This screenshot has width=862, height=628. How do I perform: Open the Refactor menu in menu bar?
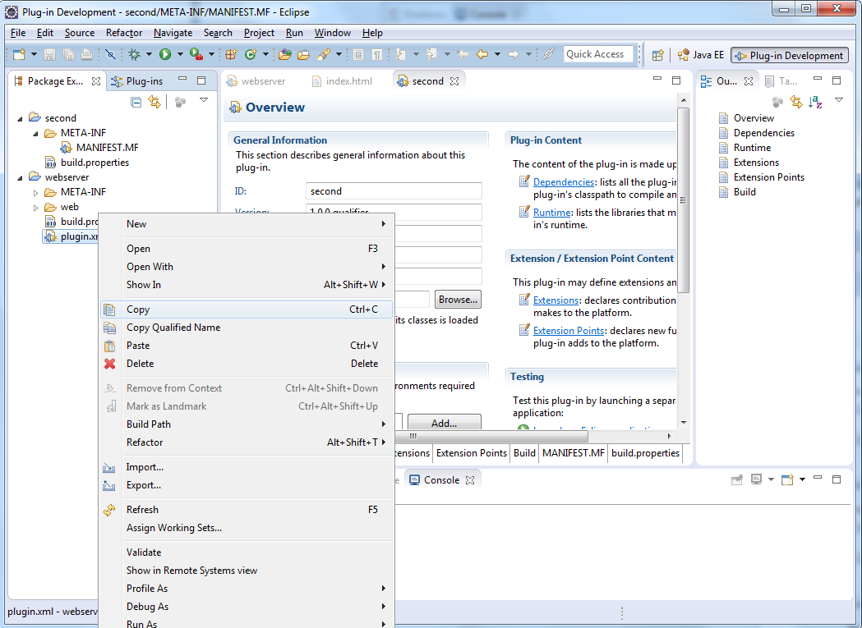pyautogui.click(x=124, y=33)
